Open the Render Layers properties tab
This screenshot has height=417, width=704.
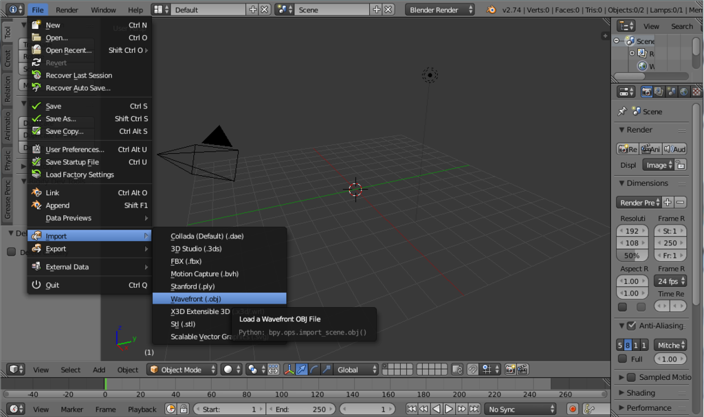pyautogui.click(x=659, y=91)
